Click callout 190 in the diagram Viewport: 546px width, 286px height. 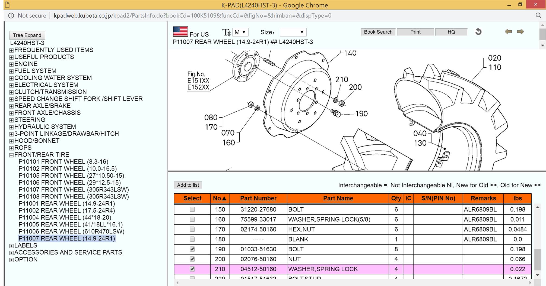click(x=361, y=113)
